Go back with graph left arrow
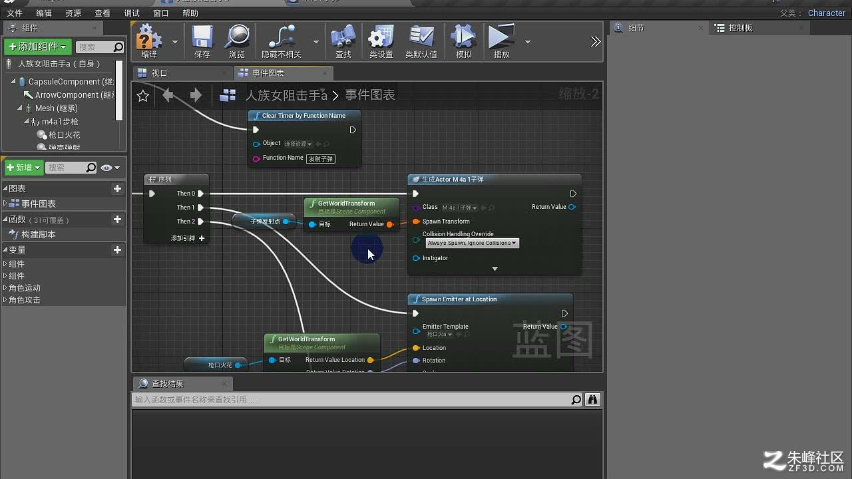Viewport: 852px width, 479px height. click(168, 95)
